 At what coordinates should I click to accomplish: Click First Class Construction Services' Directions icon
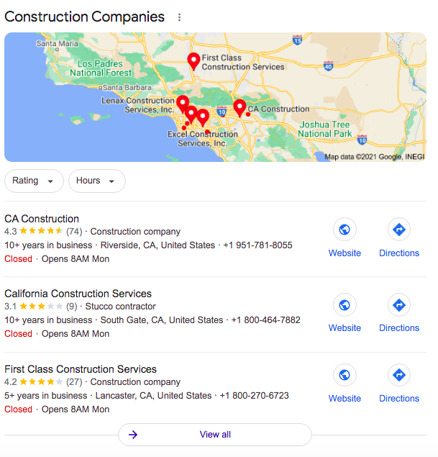tap(399, 375)
